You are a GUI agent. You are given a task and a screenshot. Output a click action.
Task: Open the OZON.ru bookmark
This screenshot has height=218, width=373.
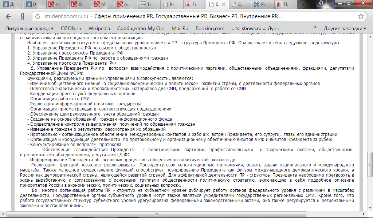[x=71, y=28]
